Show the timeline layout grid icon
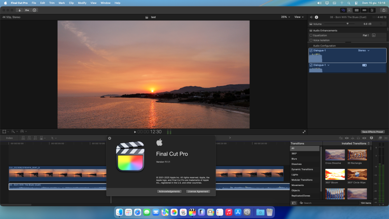The height and width of the screenshot is (219, 389). tap(356, 10)
